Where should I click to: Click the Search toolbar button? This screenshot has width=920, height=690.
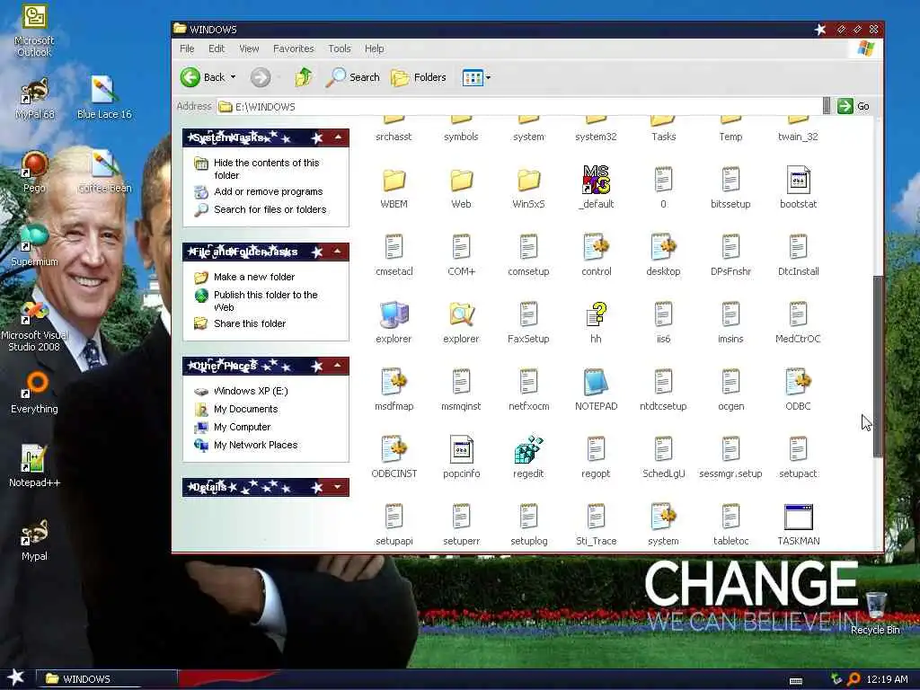(352, 77)
